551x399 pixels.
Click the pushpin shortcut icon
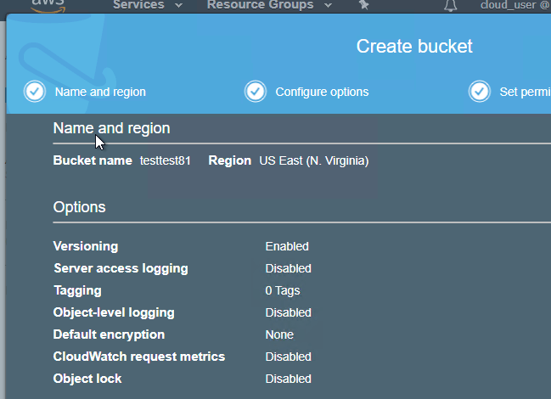click(x=364, y=5)
